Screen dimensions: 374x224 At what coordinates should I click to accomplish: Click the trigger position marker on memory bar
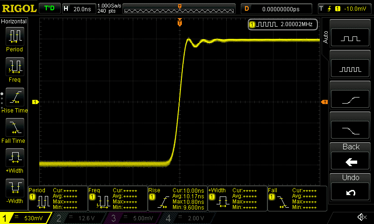(x=180, y=6)
